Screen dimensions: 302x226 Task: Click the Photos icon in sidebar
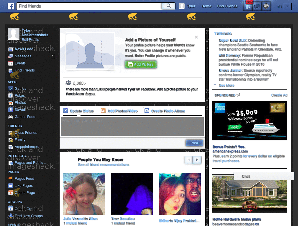coord(11,103)
